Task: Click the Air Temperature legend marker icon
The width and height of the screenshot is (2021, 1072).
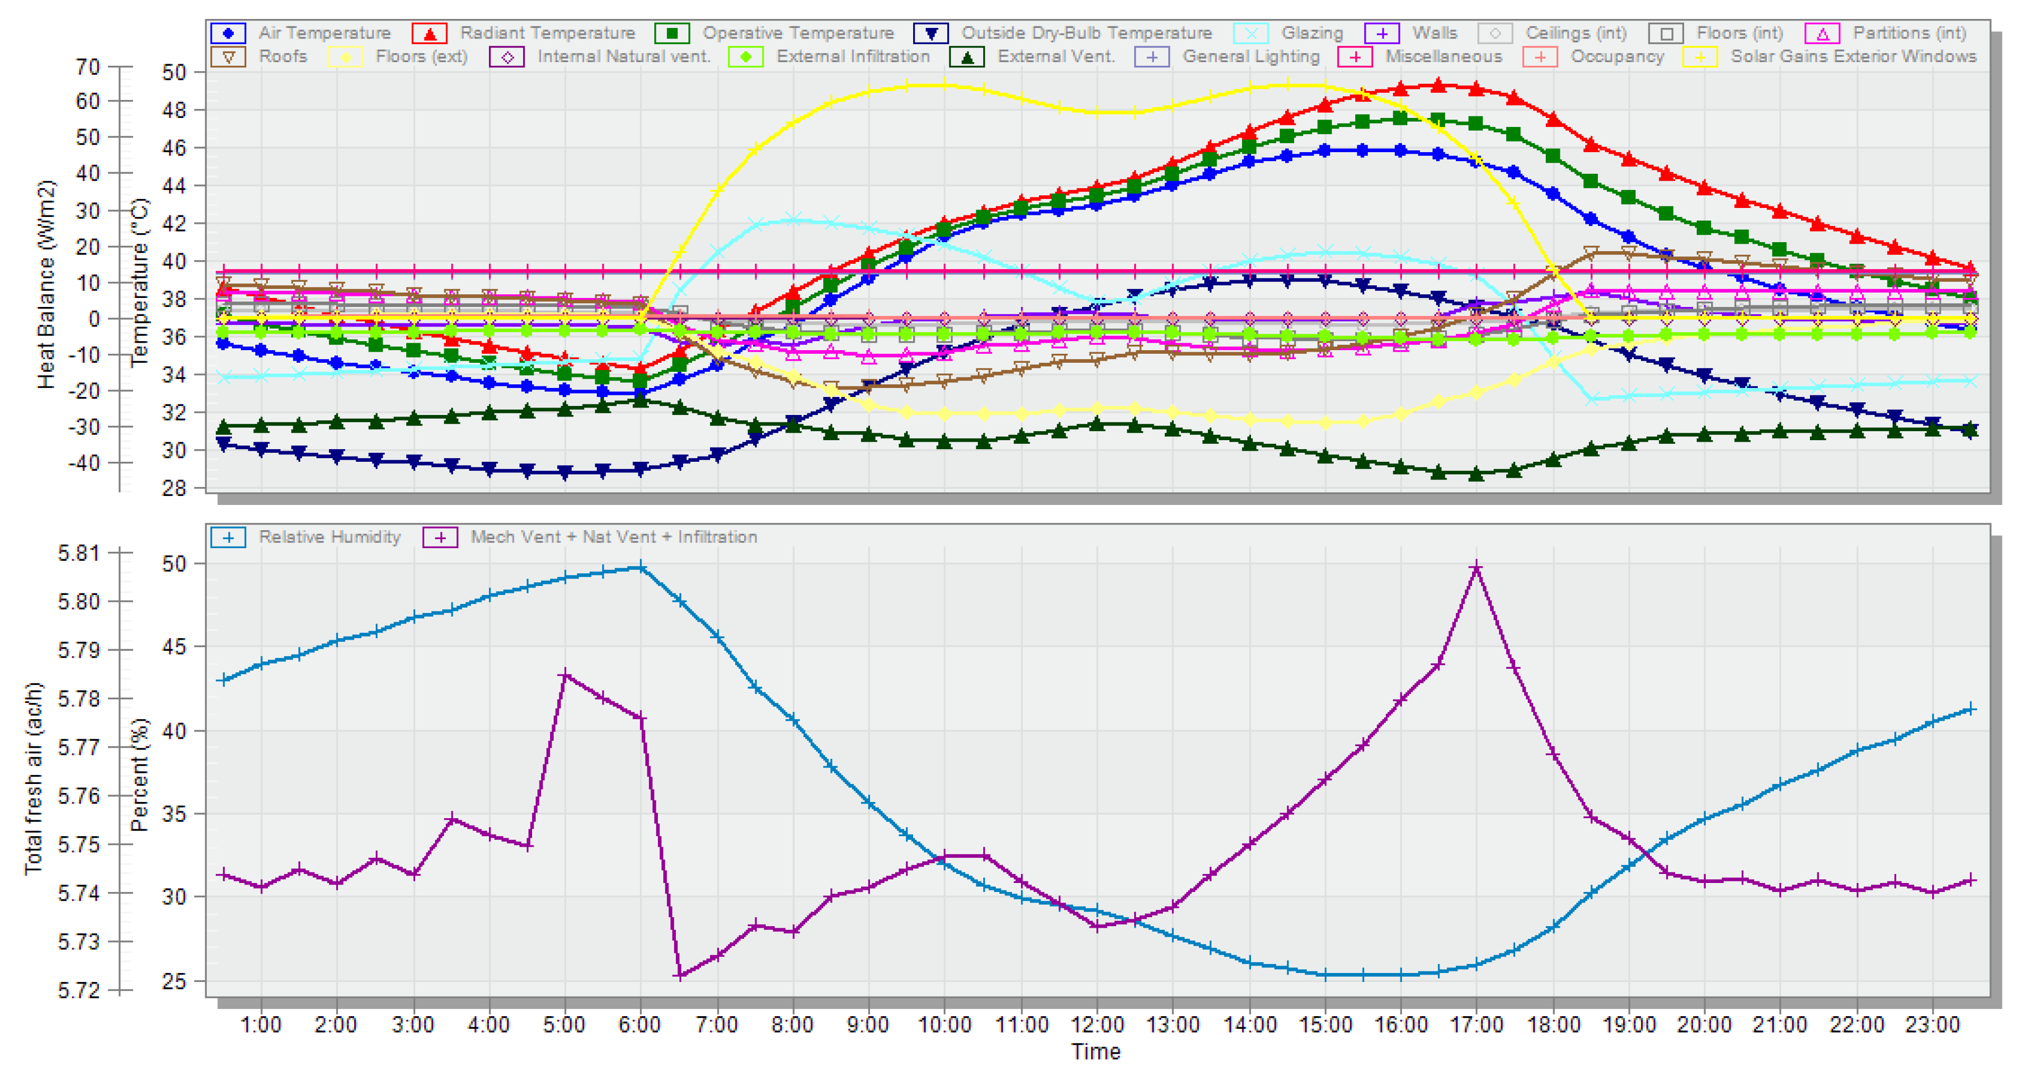Action: pos(228,33)
